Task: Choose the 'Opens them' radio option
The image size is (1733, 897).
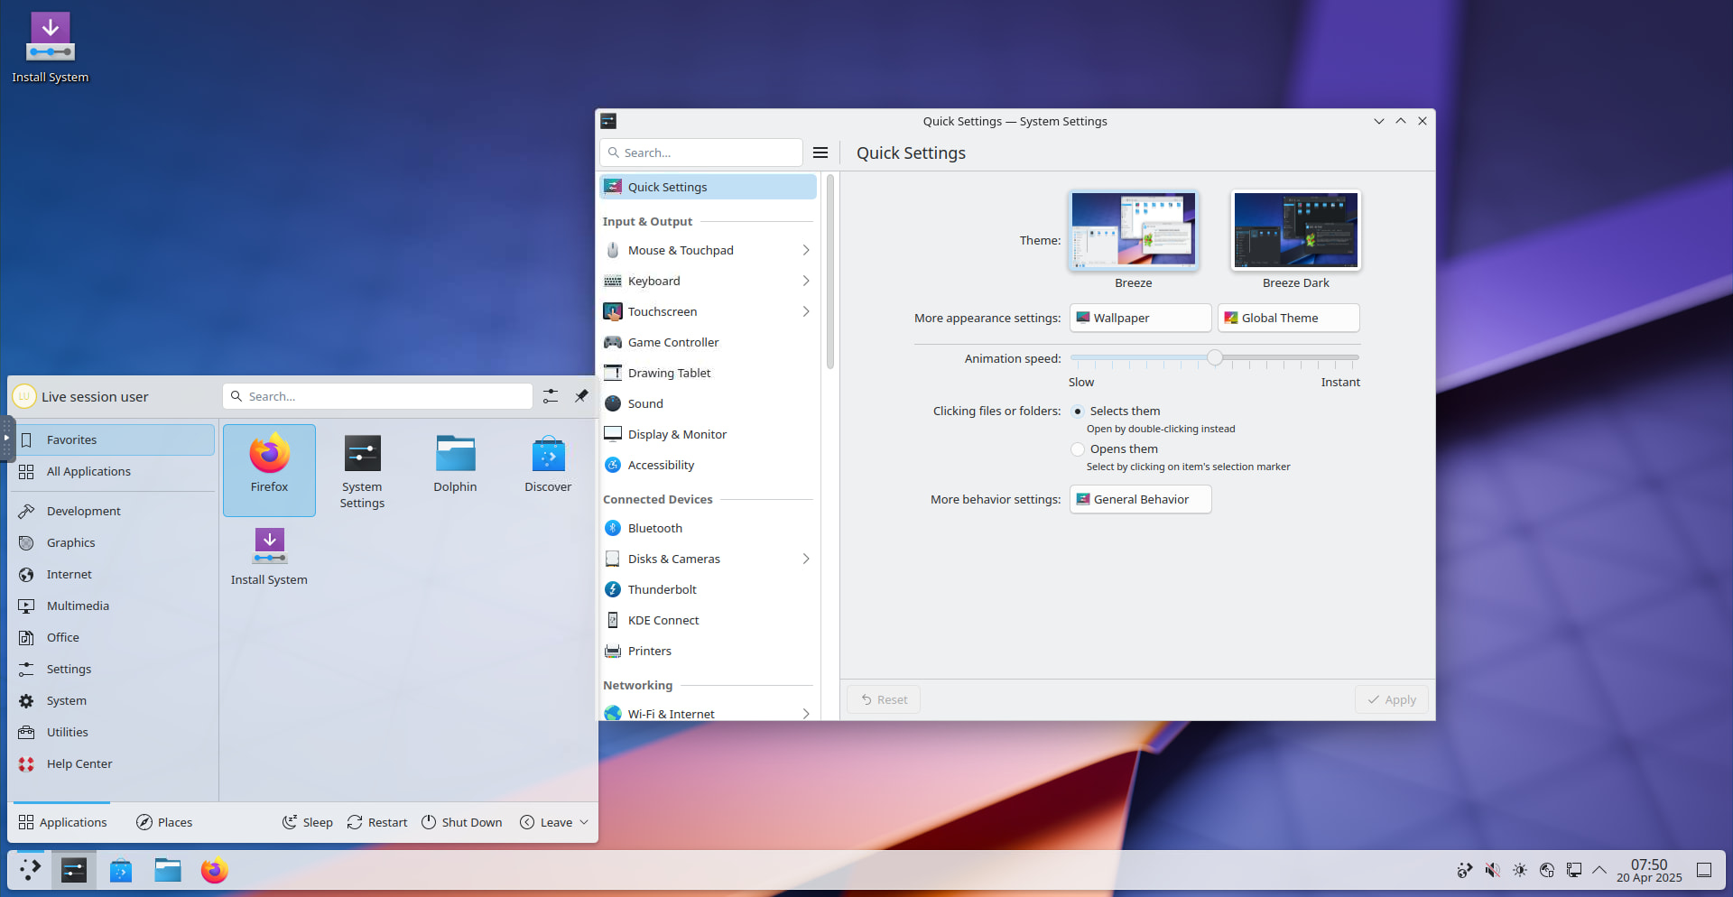Action: 1078,449
